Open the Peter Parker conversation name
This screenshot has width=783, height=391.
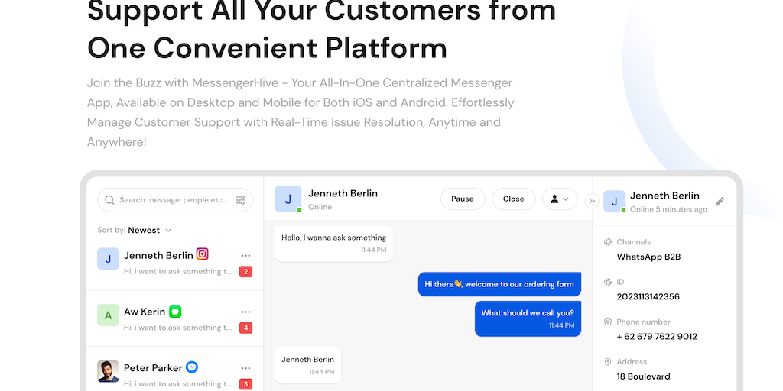153,368
